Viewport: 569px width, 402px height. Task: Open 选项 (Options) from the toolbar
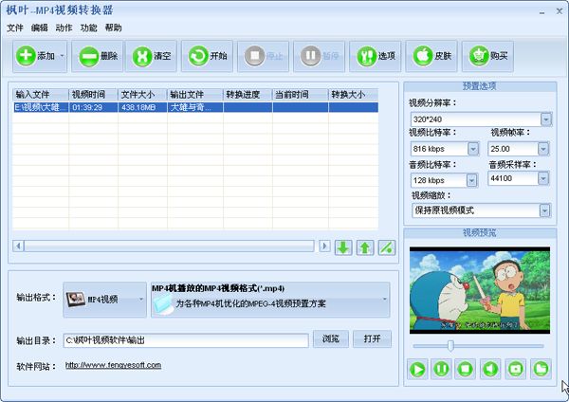point(376,56)
